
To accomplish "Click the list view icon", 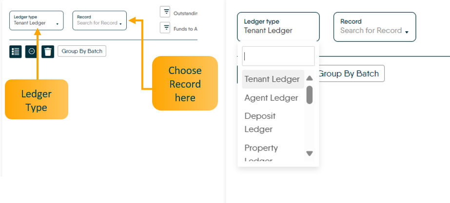I will coord(16,52).
